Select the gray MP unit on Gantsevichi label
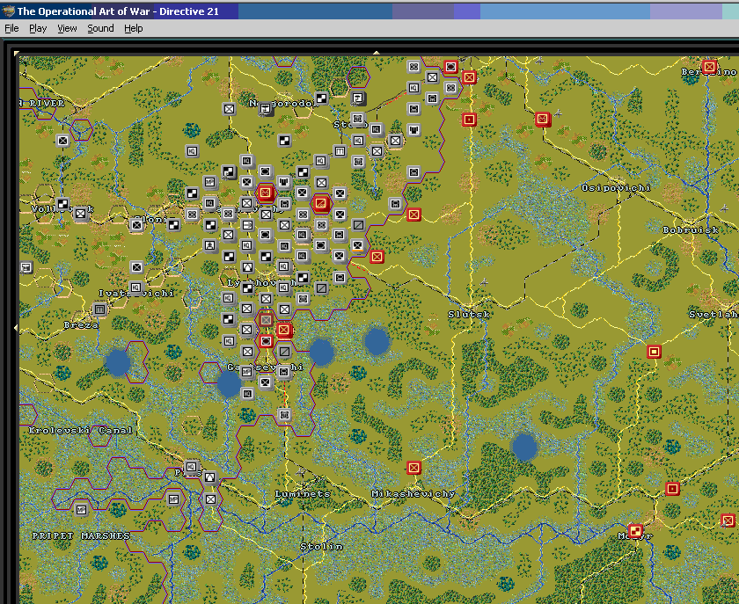 click(246, 372)
